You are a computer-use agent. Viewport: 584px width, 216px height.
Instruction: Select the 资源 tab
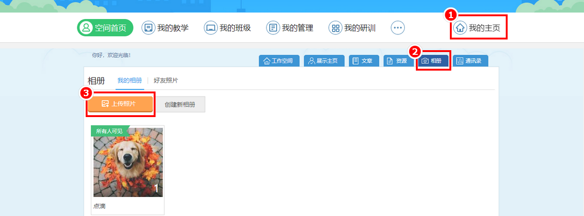point(397,61)
